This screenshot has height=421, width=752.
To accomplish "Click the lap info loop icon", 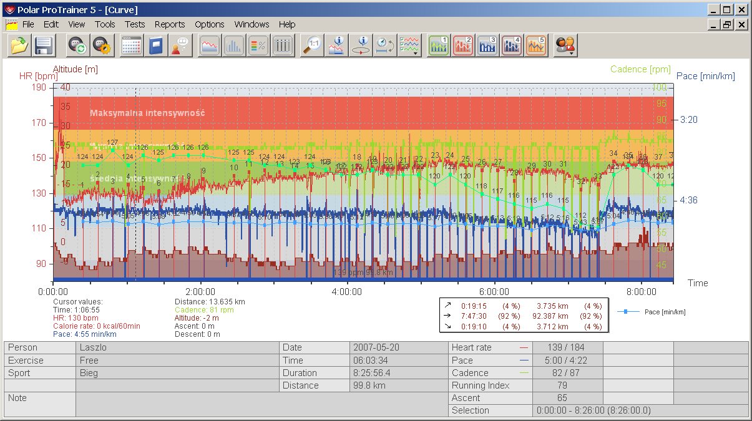I will click(361, 46).
